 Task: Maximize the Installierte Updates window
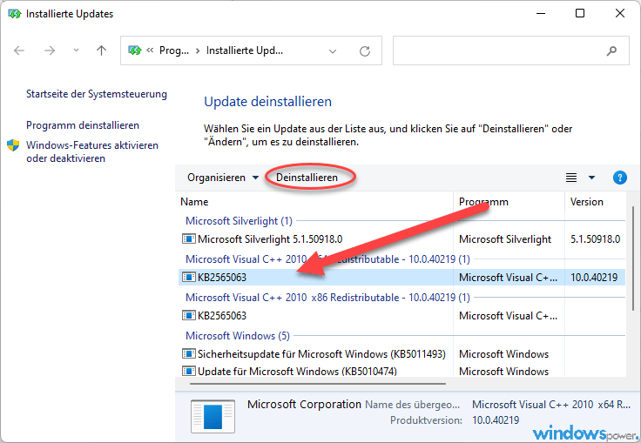[x=580, y=13]
